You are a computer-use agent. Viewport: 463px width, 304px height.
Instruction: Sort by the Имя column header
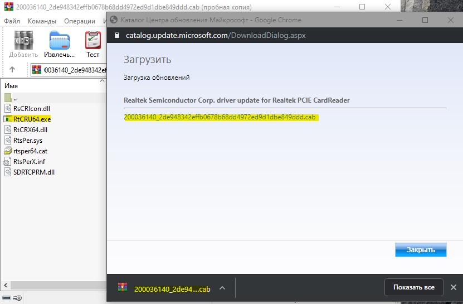(11, 86)
